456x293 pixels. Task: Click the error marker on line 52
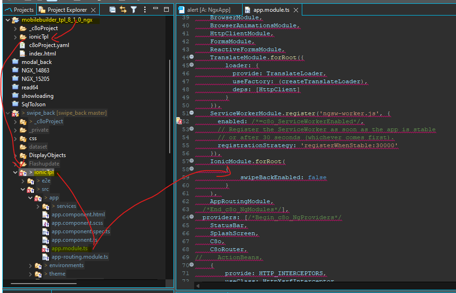click(x=179, y=121)
